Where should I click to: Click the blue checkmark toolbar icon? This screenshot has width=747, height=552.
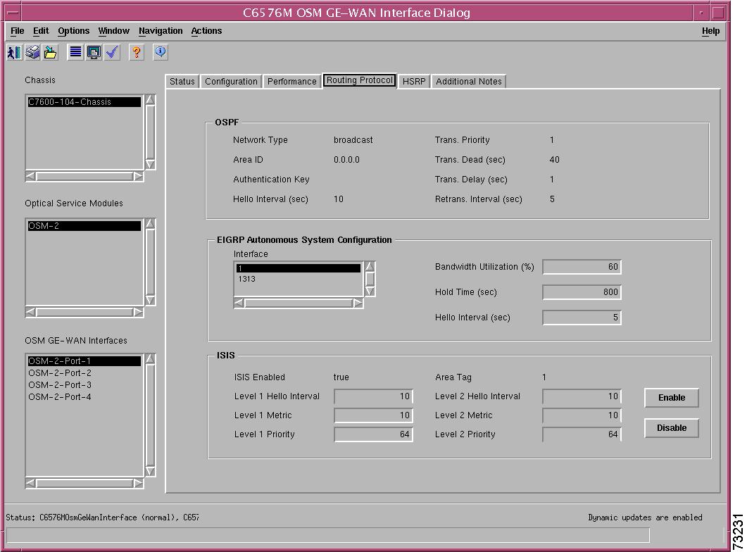click(x=112, y=52)
